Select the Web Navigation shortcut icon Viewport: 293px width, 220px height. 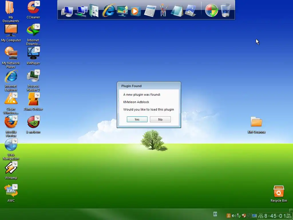[11, 149]
